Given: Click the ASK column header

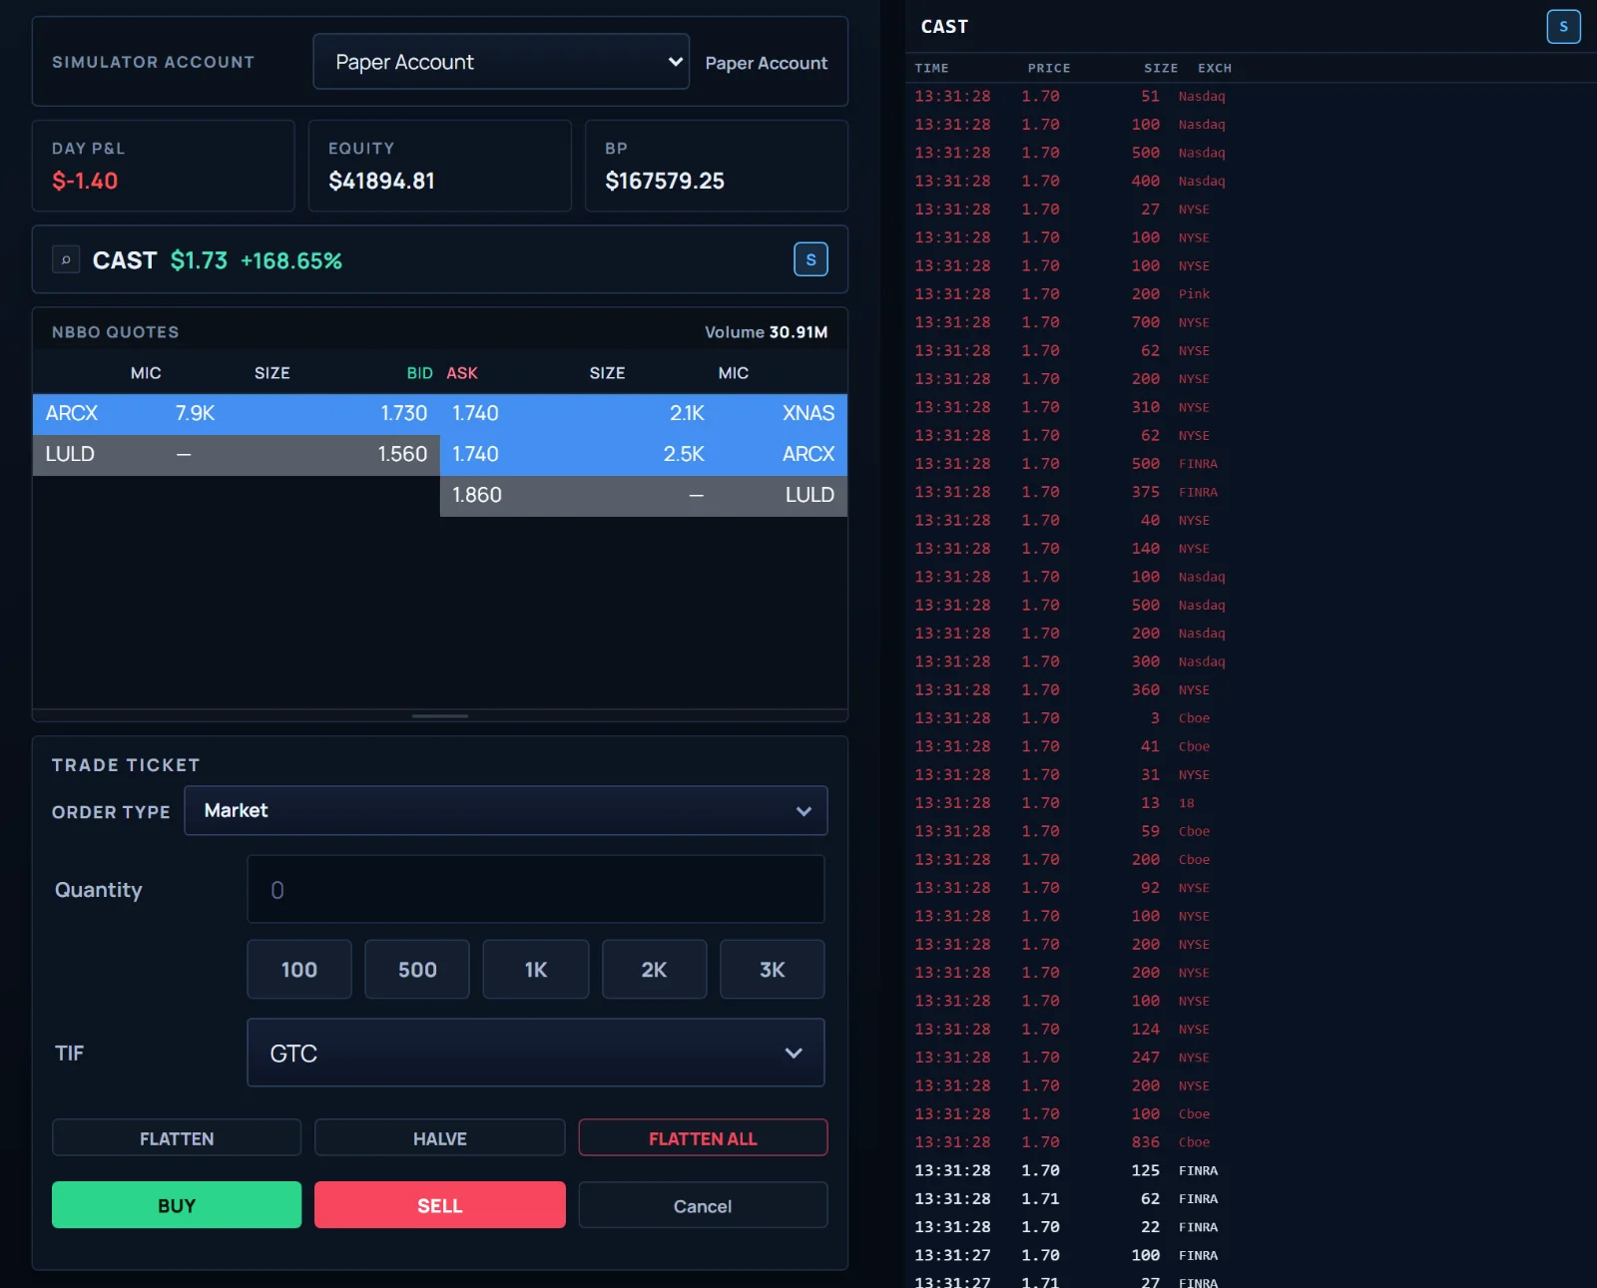Looking at the screenshot, I should tap(462, 373).
